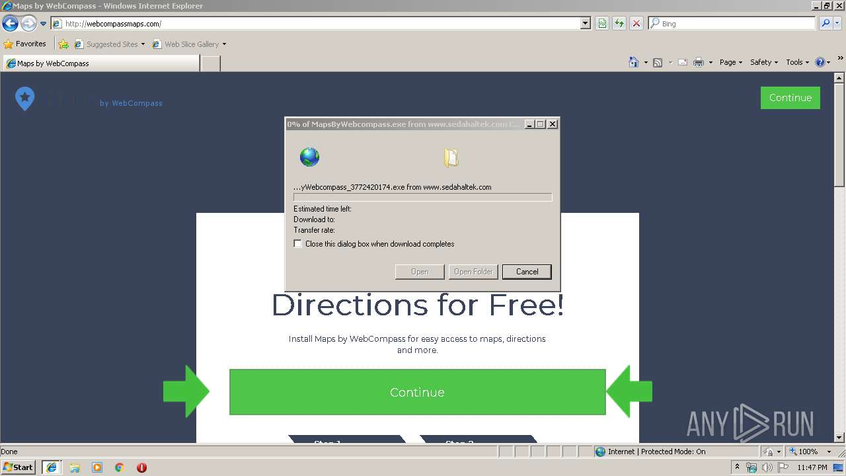Click the download progress bar
The width and height of the screenshot is (846, 476).
tap(422, 197)
